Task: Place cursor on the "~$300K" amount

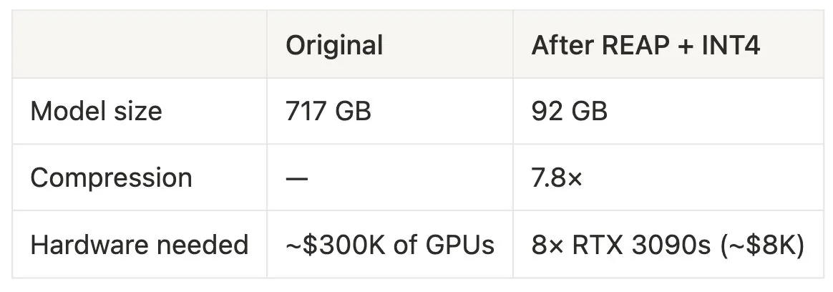Action: pyautogui.click(x=331, y=245)
